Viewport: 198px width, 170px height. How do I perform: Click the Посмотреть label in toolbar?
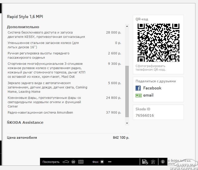51,162
